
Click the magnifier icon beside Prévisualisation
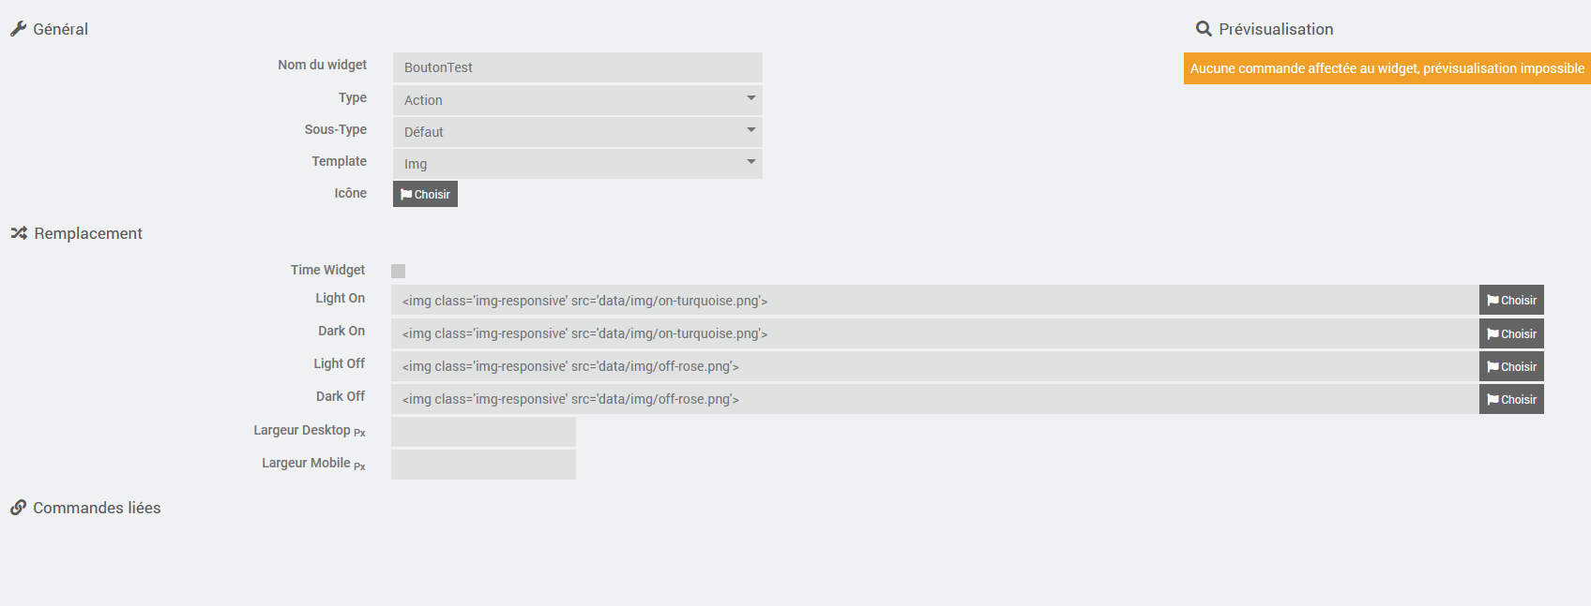pos(1204,29)
